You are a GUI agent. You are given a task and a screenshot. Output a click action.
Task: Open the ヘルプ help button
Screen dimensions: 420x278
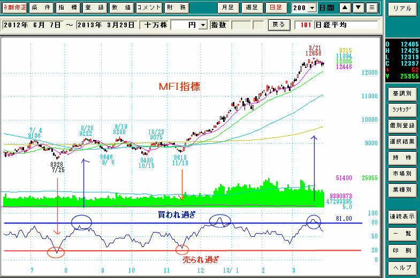(402, 268)
